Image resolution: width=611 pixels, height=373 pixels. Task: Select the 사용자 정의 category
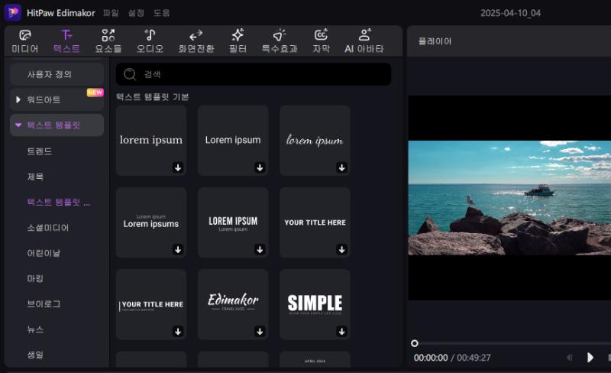tap(57, 74)
